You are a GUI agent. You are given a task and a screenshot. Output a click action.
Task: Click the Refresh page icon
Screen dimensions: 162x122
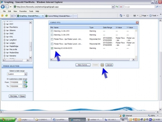tap(117, 7)
